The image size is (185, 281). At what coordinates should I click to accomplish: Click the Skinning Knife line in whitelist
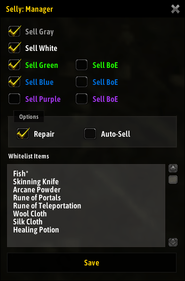[x=36, y=182]
